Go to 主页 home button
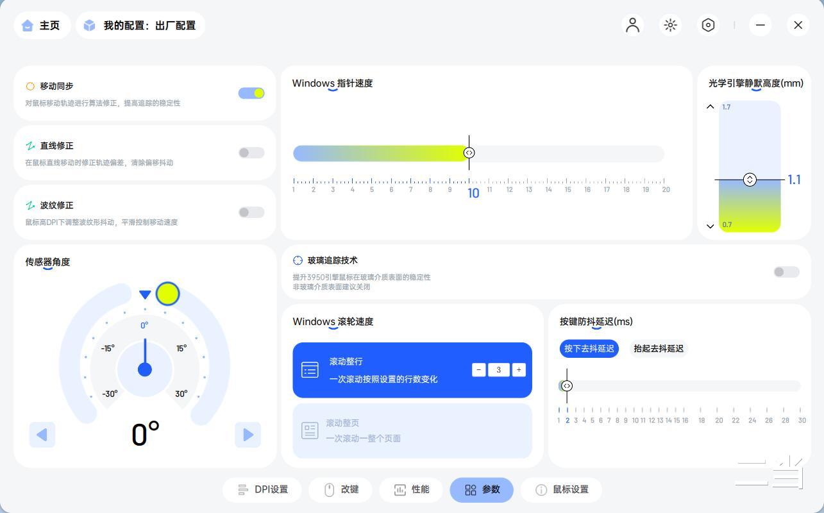824x513 pixels. [x=42, y=26]
